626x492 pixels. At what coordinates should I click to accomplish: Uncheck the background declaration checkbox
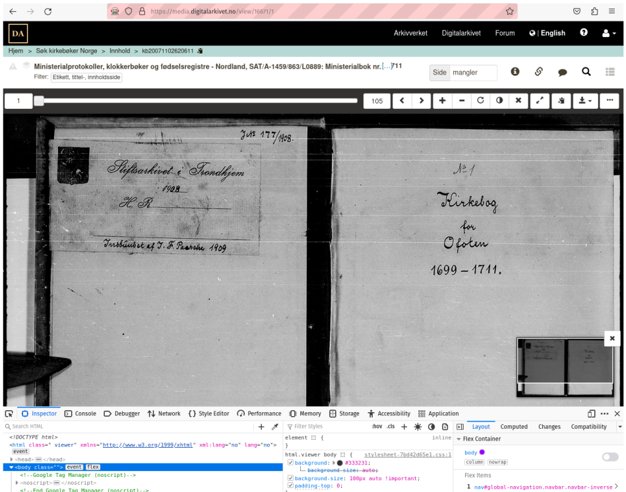click(x=291, y=462)
